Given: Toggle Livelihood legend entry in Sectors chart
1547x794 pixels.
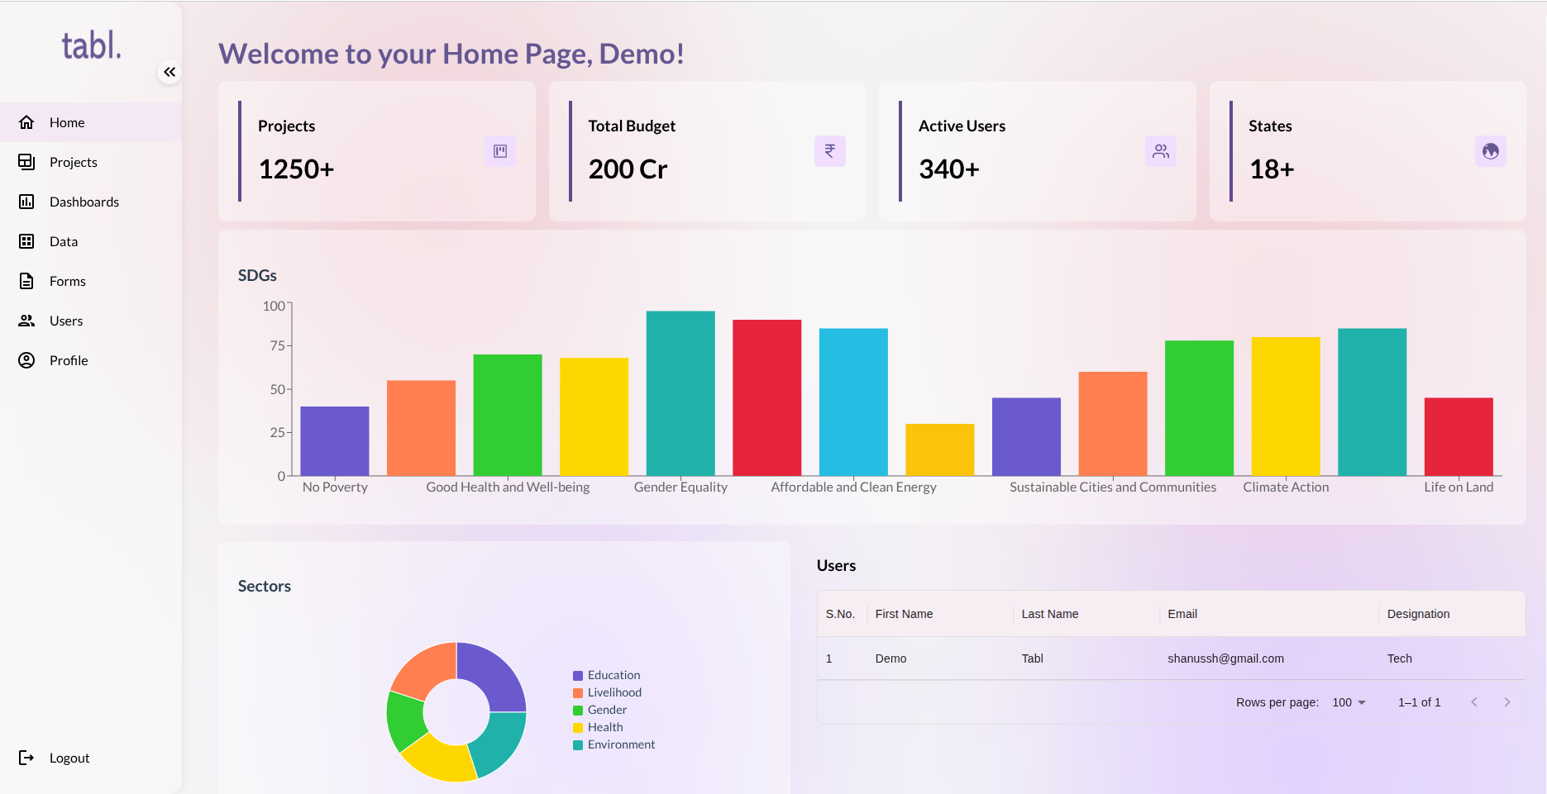Looking at the screenshot, I should click(x=614, y=692).
